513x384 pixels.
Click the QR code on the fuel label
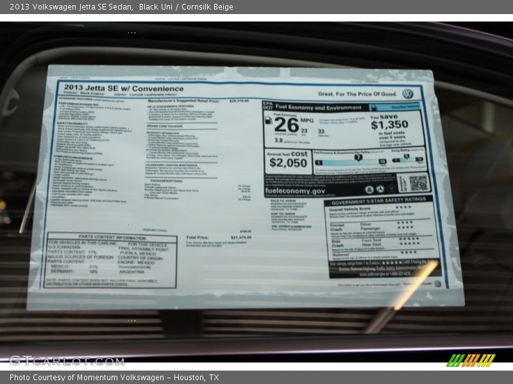(418, 184)
